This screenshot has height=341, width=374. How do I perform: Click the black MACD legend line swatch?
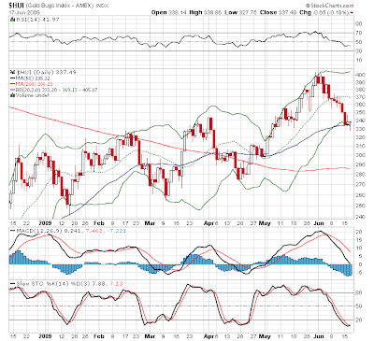click(x=12, y=231)
